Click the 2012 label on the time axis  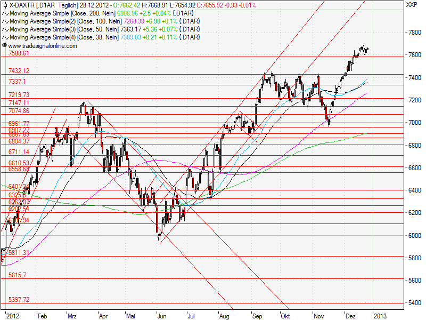coord(13,316)
